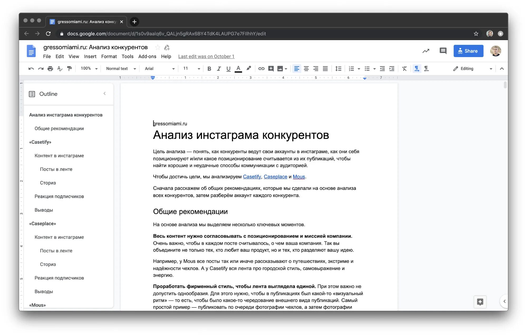
Task: Open the Editing mode dropdown
Action: click(x=472, y=69)
